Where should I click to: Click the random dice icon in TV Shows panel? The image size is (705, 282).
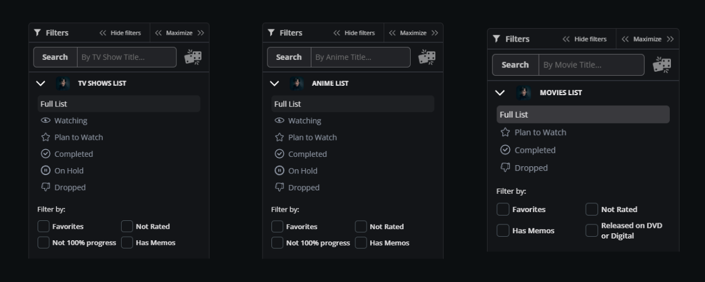(x=193, y=57)
